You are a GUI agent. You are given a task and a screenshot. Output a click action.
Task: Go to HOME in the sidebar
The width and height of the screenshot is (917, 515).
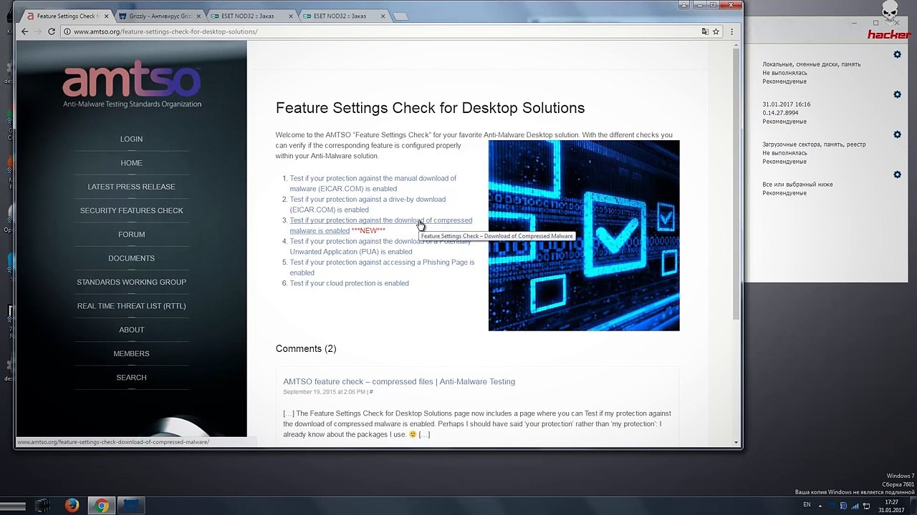(131, 163)
